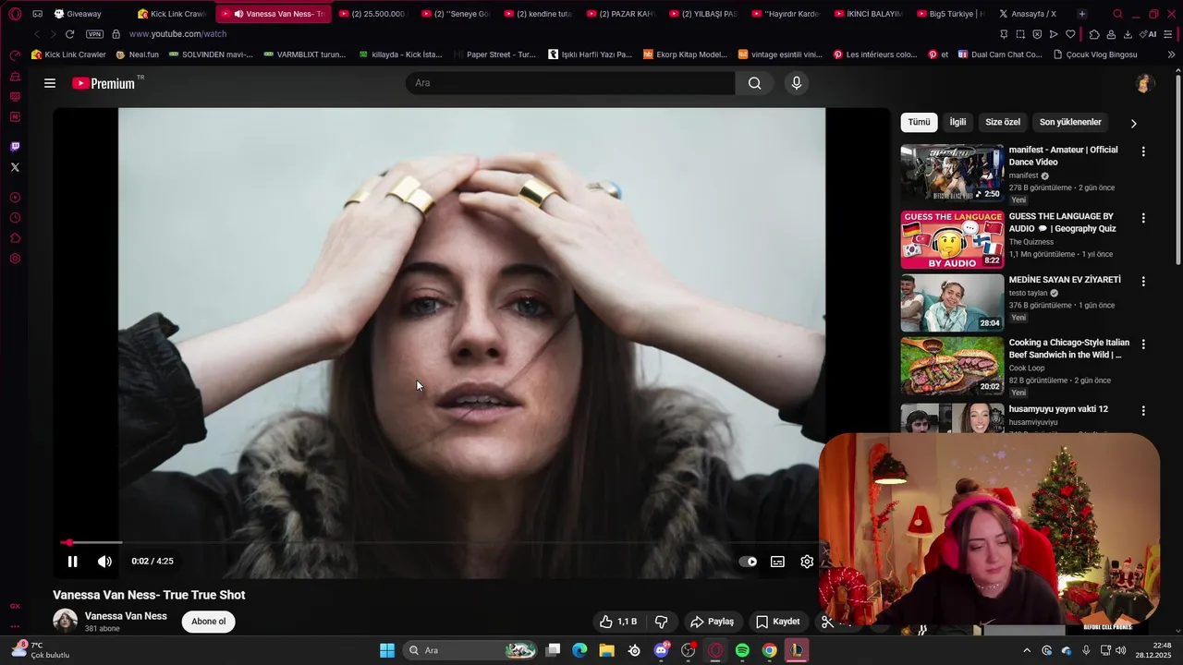The height and width of the screenshot is (665, 1183).
Task: Start voice search with microphone
Action: 797,83
